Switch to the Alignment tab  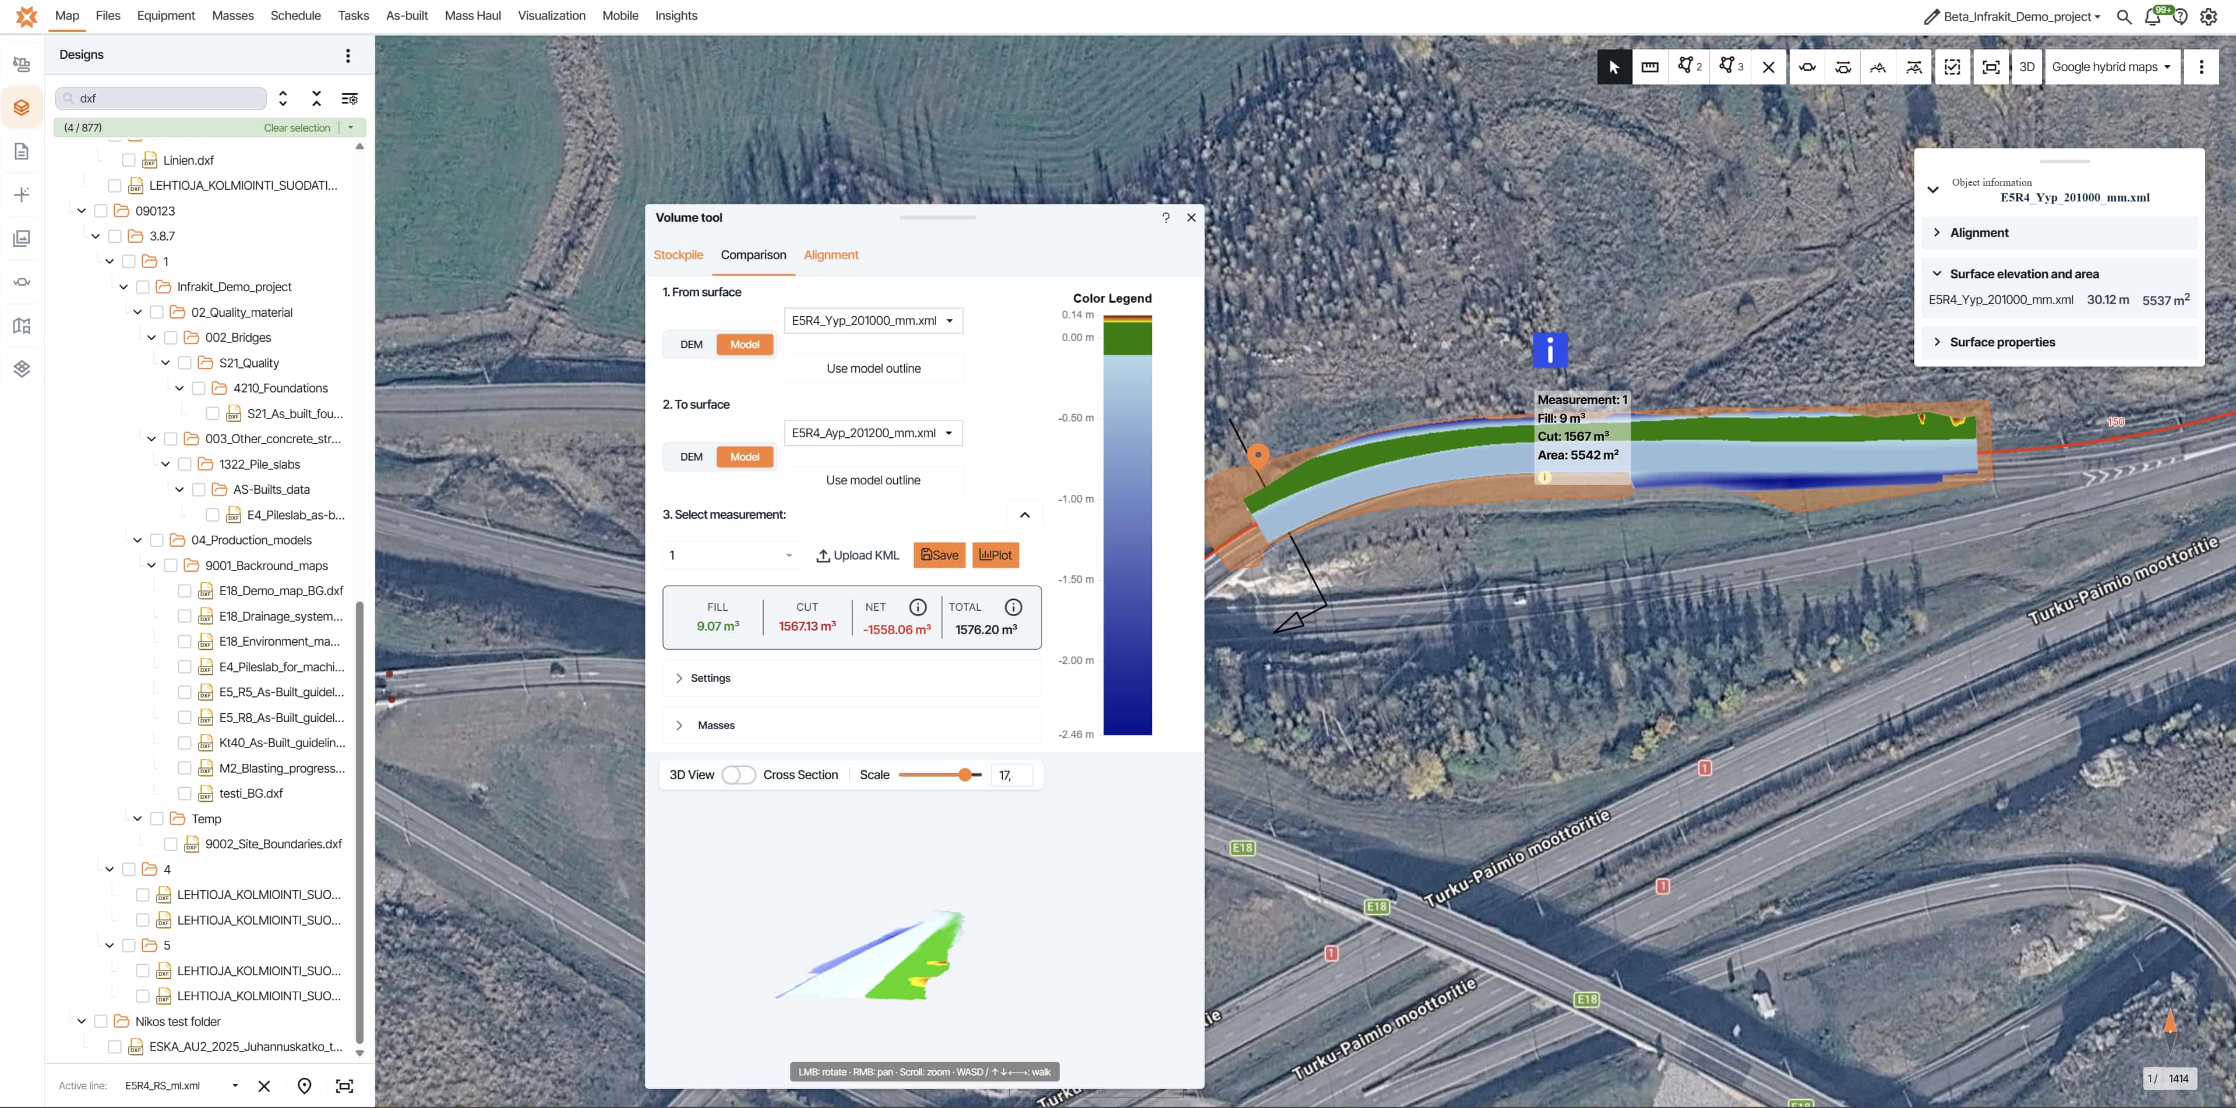coord(831,255)
